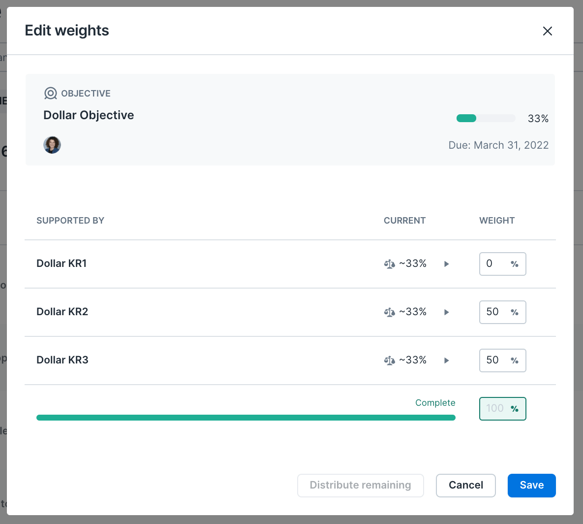Expand the Dollar KR1 arrow

(x=447, y=264)
